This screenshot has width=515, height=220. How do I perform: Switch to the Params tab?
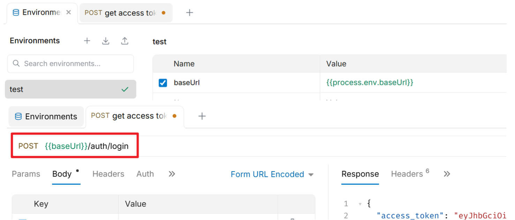click(26, 174)
